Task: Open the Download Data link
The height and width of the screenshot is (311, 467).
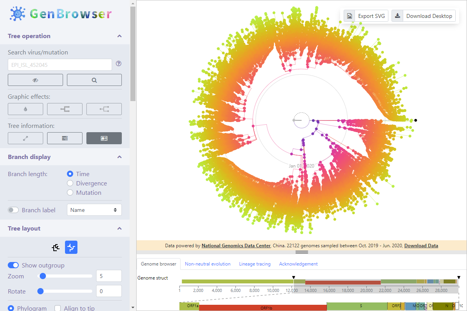Action: (421, 245)
